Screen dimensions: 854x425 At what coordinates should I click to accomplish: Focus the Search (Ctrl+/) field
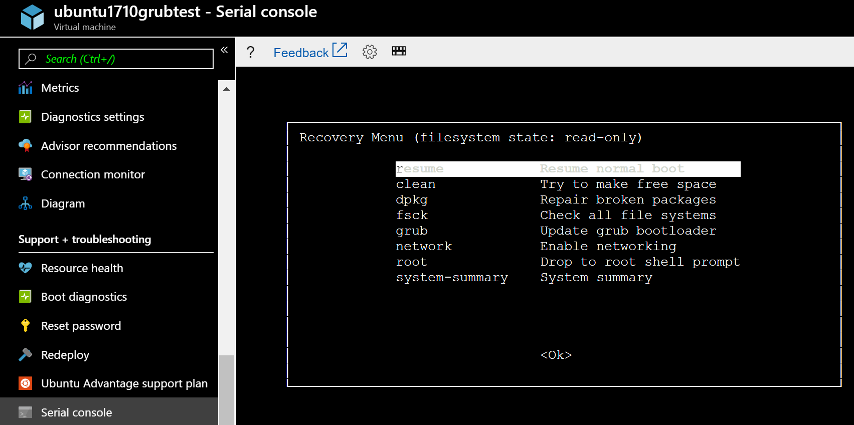(116, 59)
